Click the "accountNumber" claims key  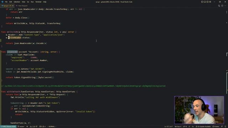19,60
